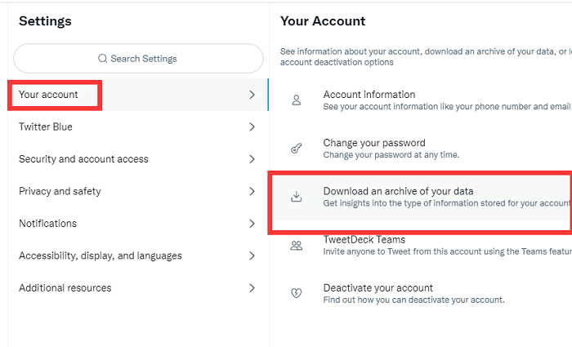This screenshot has width=572, height=347.
Task: Expand the Twitter Blue chevron
Action: [x=252, y=127]
